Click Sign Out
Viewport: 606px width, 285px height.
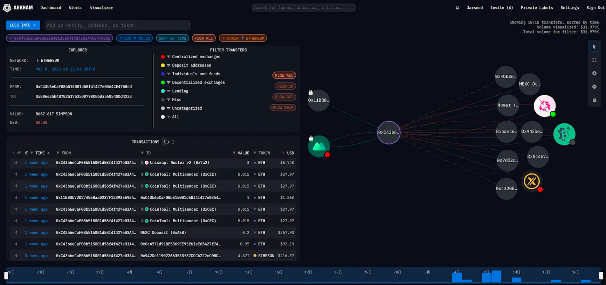tap(595, 8)
